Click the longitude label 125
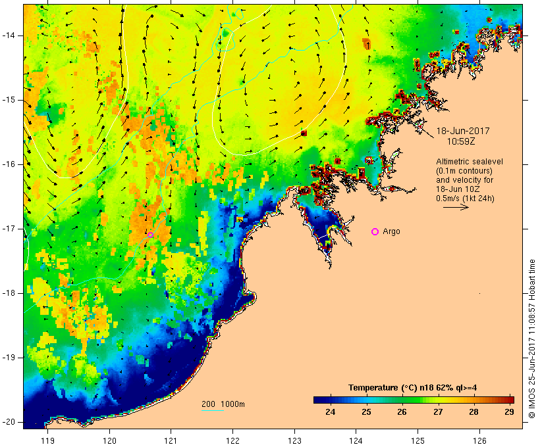Viewport: 540px width, 447px height. pos(418,441)
